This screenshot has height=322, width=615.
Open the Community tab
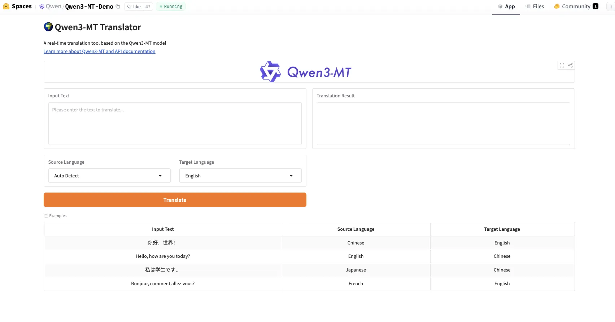click(576, 6)
